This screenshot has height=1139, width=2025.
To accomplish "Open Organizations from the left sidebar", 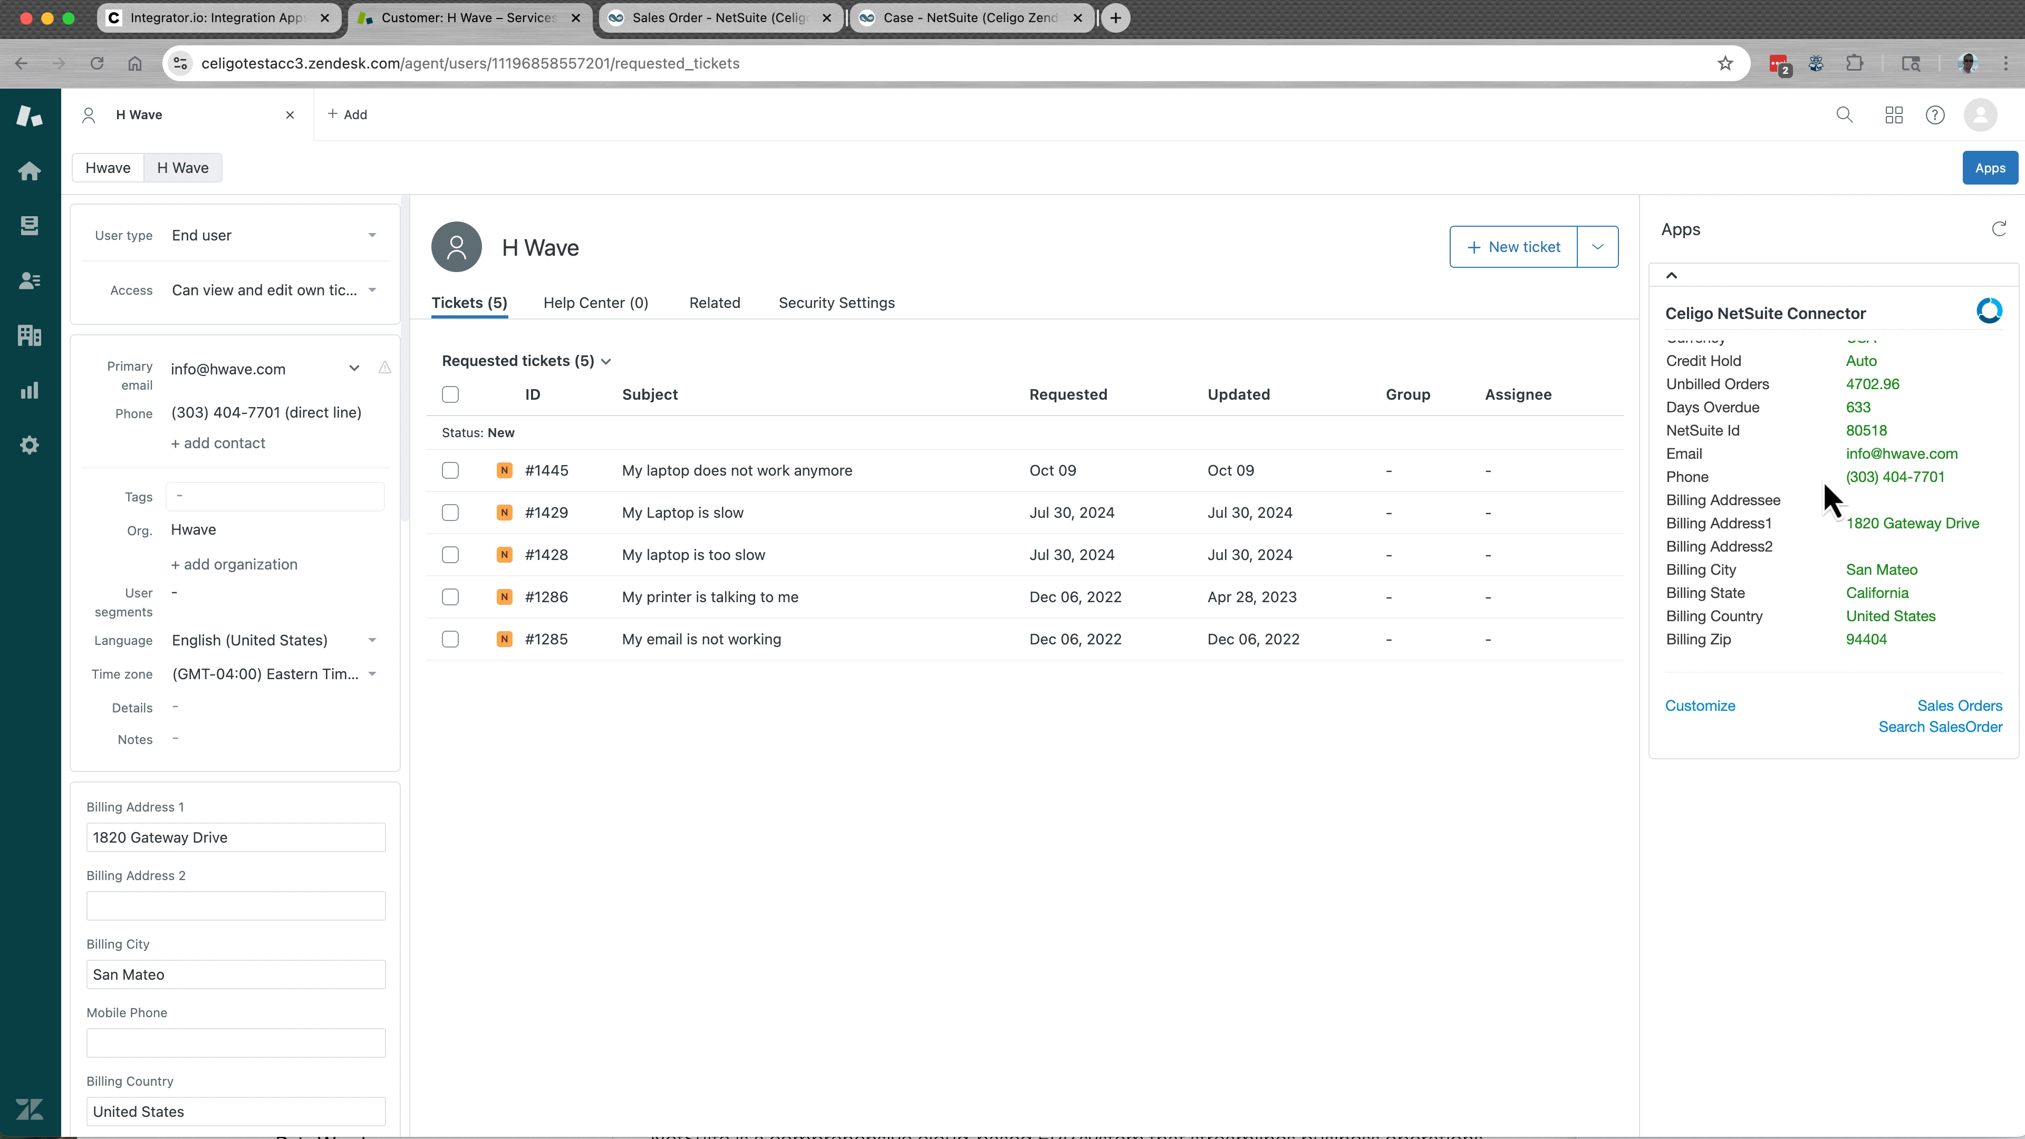I will click(29, 335).
